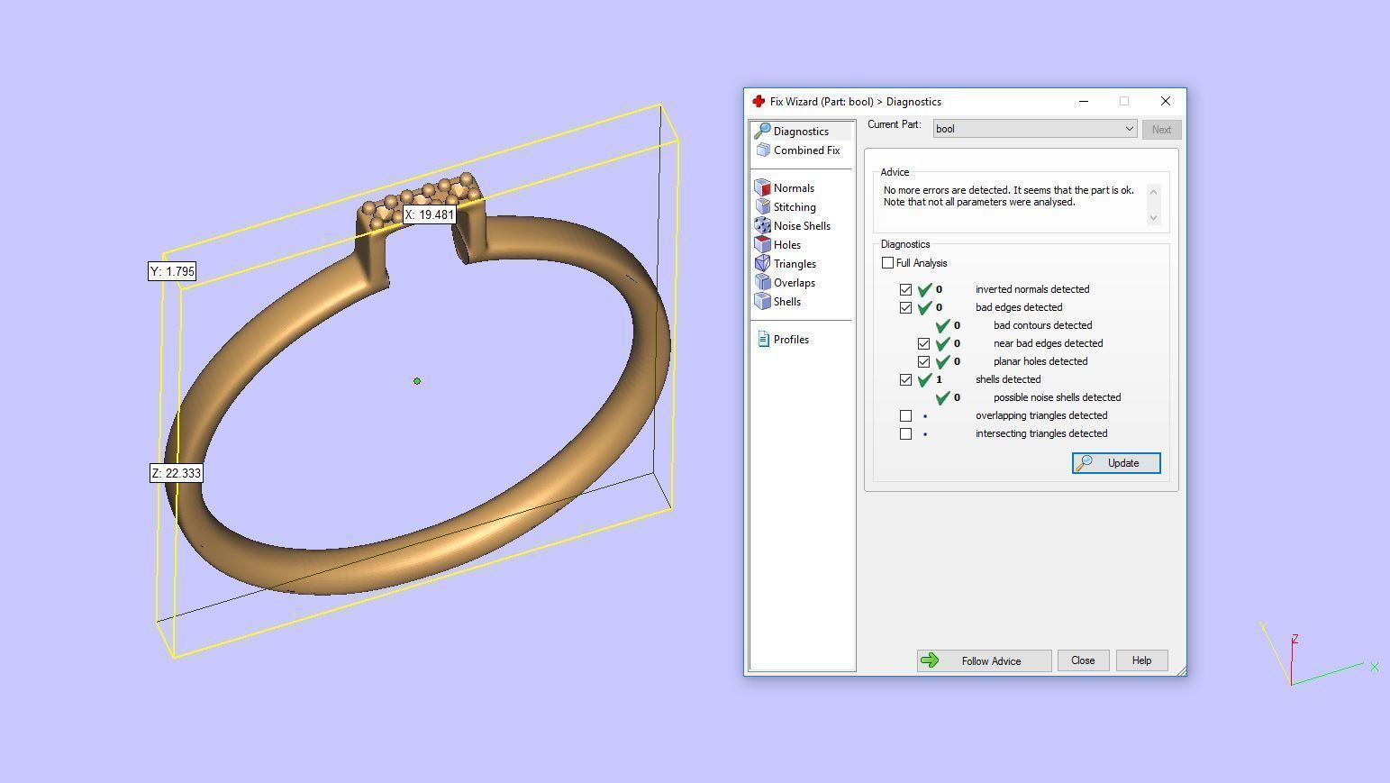Viewport: 1390px width, 783px height.
Task: Click green checkmark beside shells detected
Action: point(925,379)
